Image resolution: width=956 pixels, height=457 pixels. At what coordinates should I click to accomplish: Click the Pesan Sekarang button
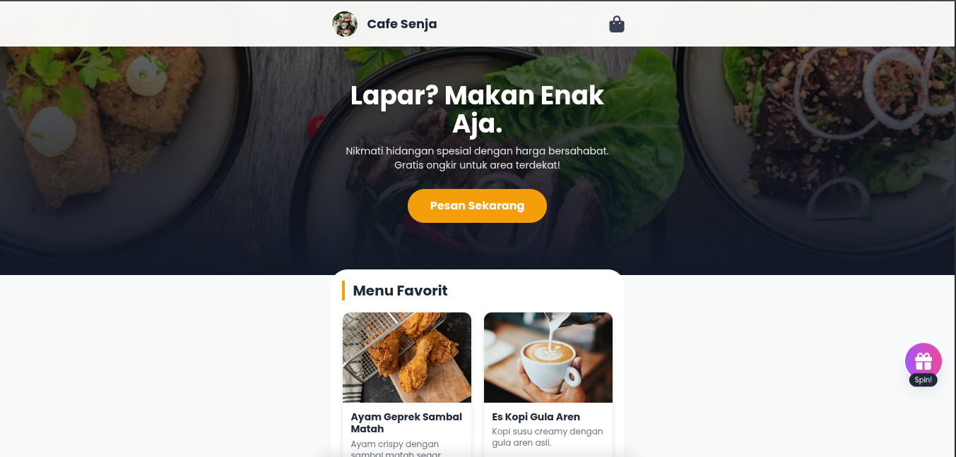pos(477,206)
